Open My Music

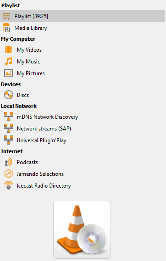pyautogui.click(x=28, y=62)
